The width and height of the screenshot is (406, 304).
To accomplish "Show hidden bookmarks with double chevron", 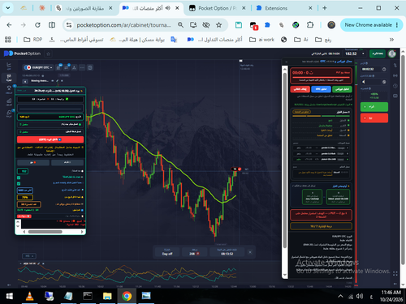I will tap(391, 40).
